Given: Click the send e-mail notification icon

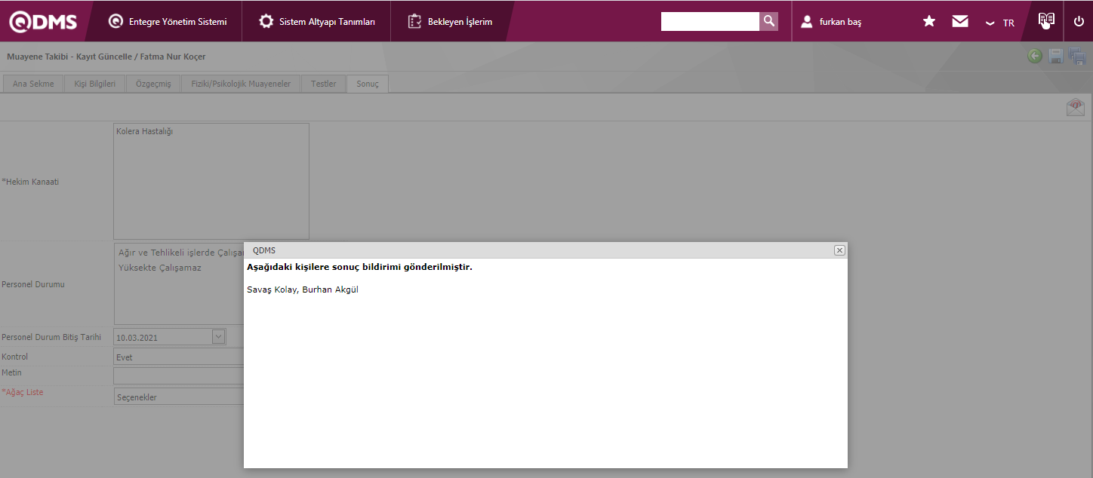Looking at the screenshot, I should 1076,107.
